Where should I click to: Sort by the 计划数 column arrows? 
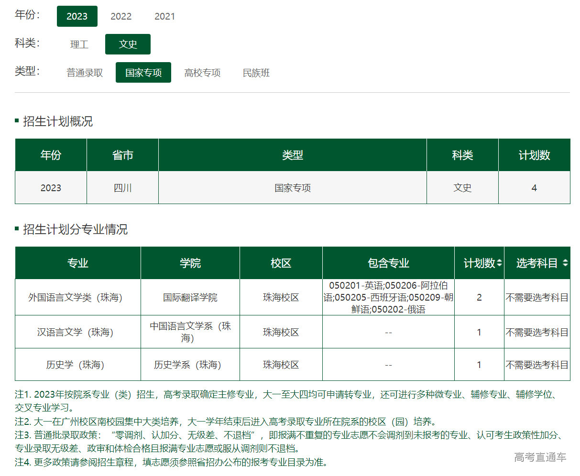coord(499,263)
